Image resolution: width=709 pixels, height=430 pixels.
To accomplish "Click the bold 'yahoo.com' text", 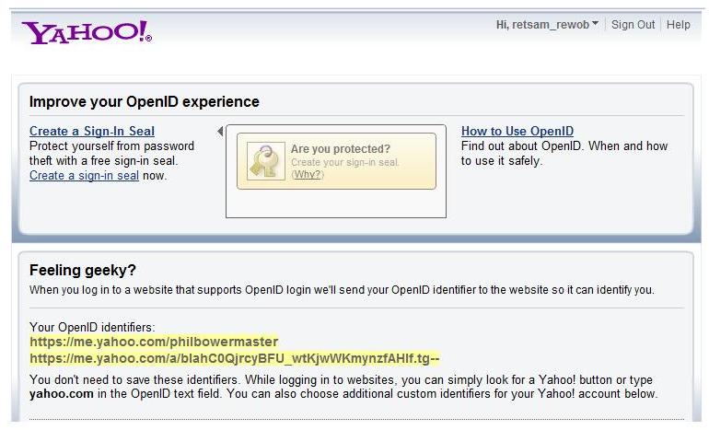I will pos(62,393).
